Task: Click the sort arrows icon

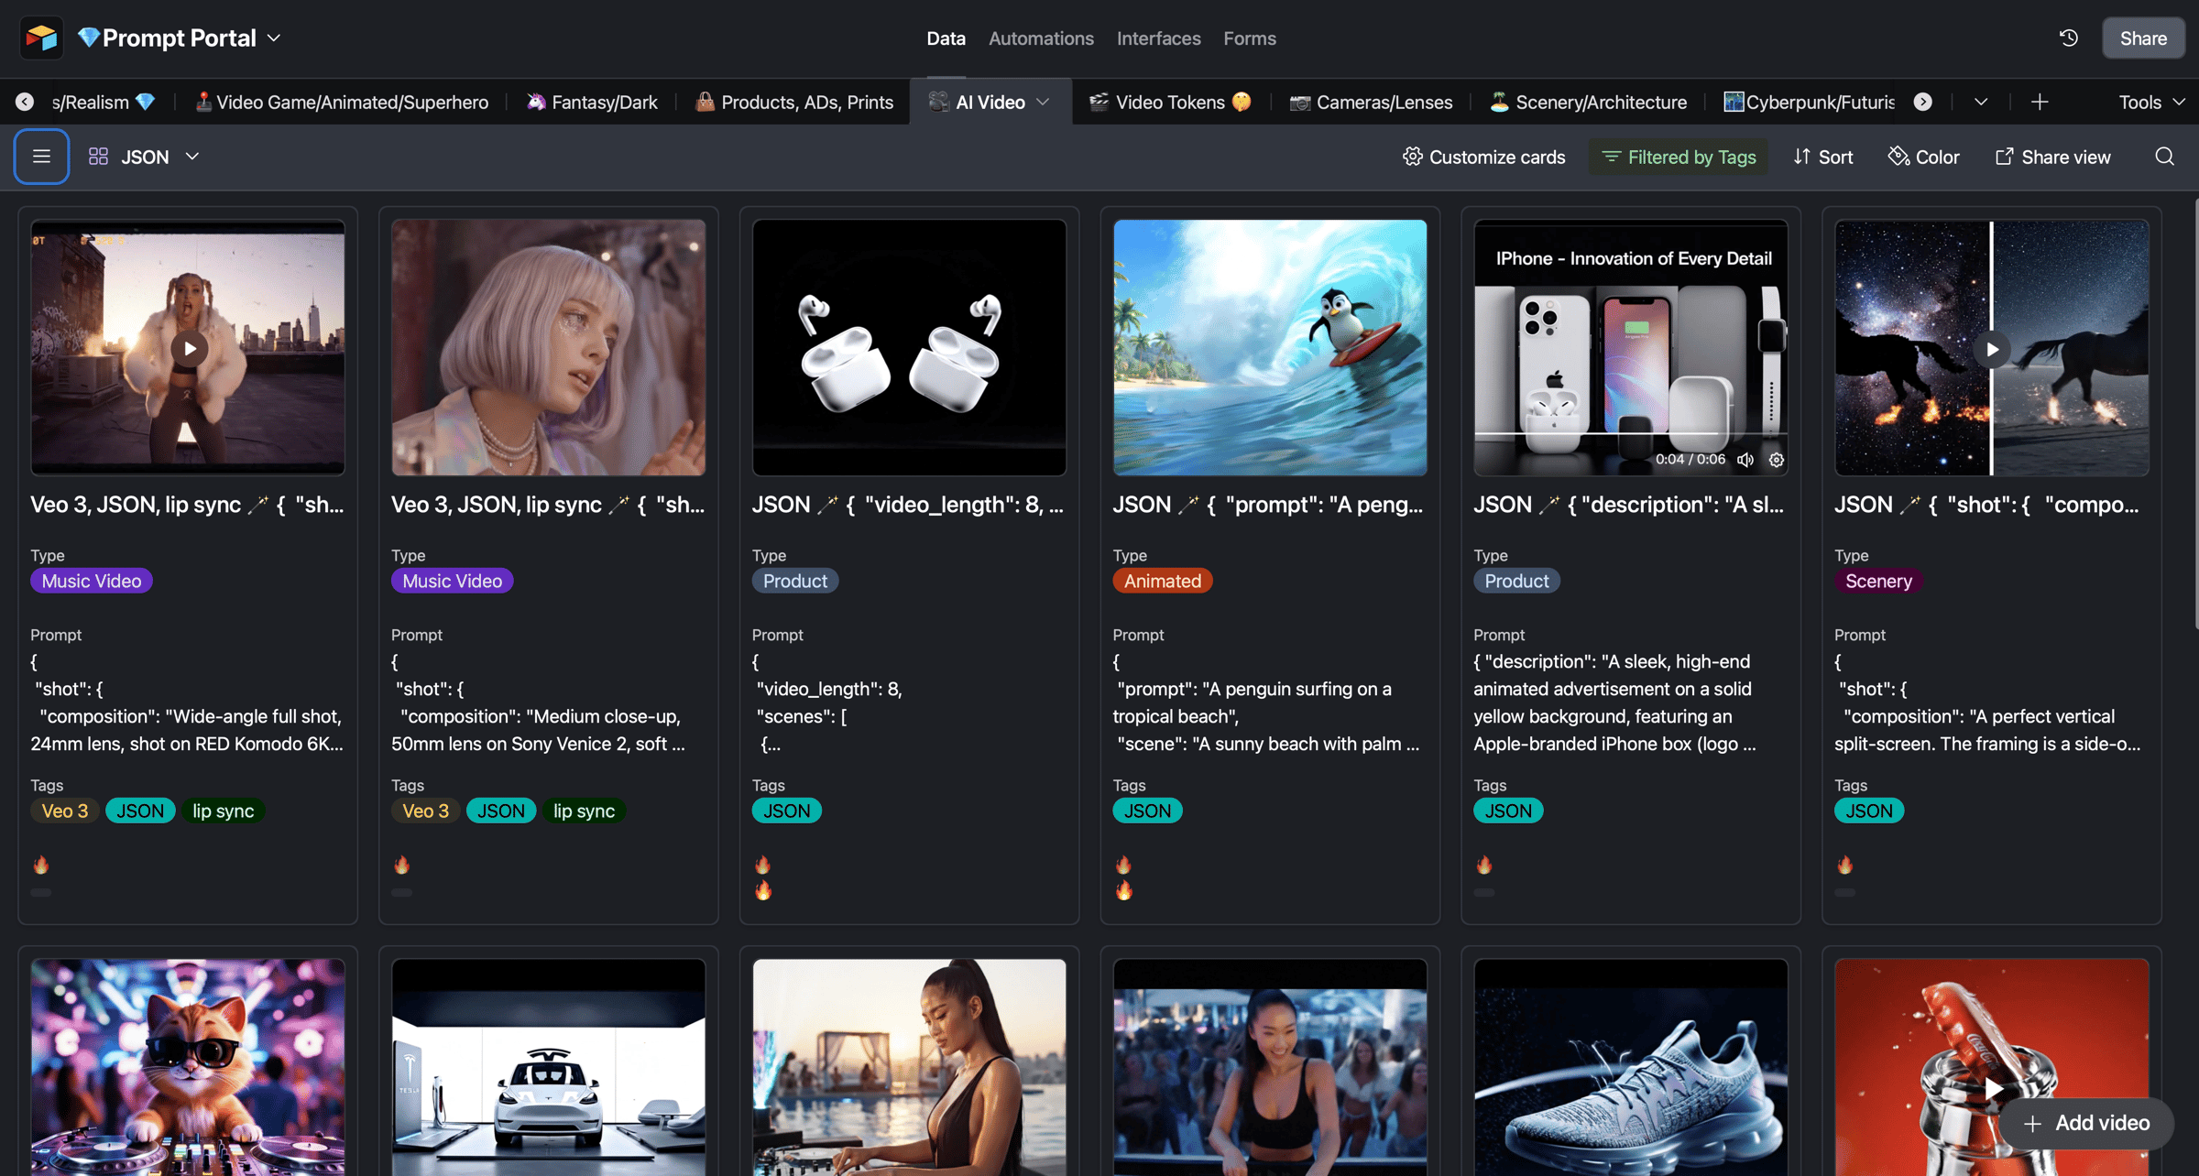Action: (x=1802, y=157)
